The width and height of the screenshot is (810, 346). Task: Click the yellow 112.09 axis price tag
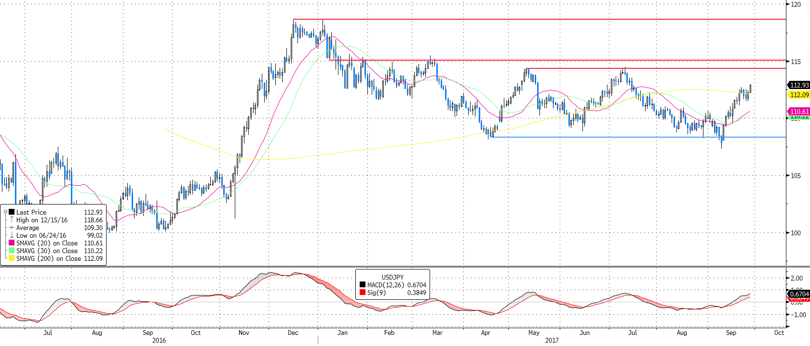tap(799, 95)
